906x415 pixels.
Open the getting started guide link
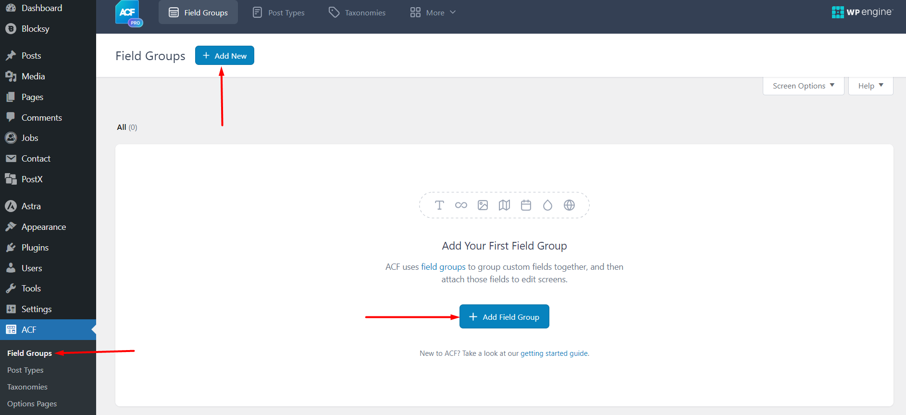tap(554, 353)
